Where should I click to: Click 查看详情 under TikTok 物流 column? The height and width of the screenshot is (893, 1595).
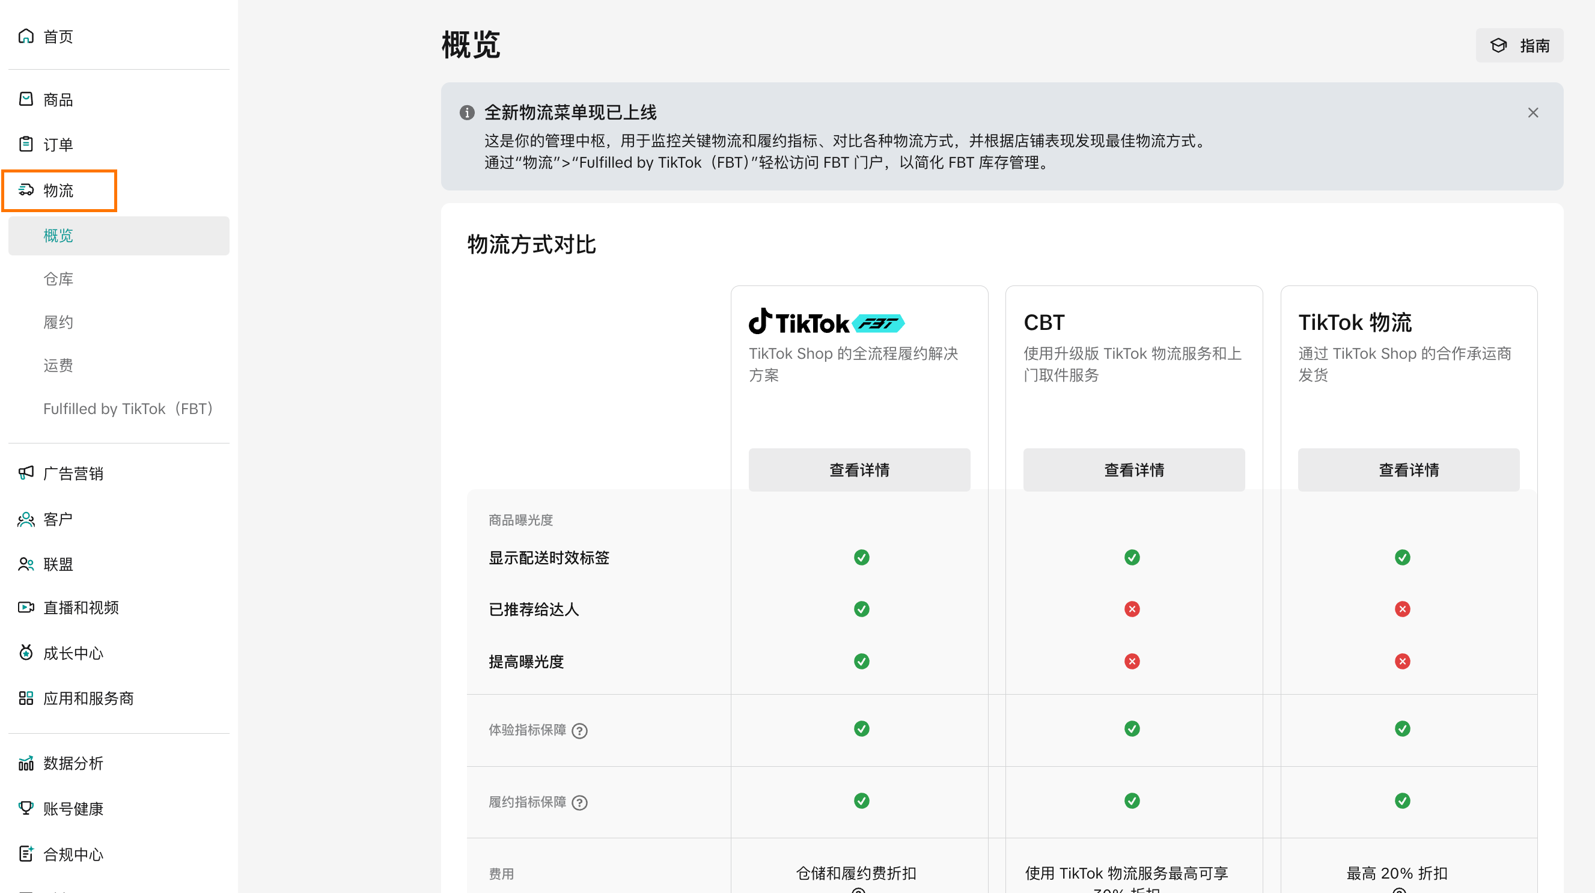[1408, 470]
